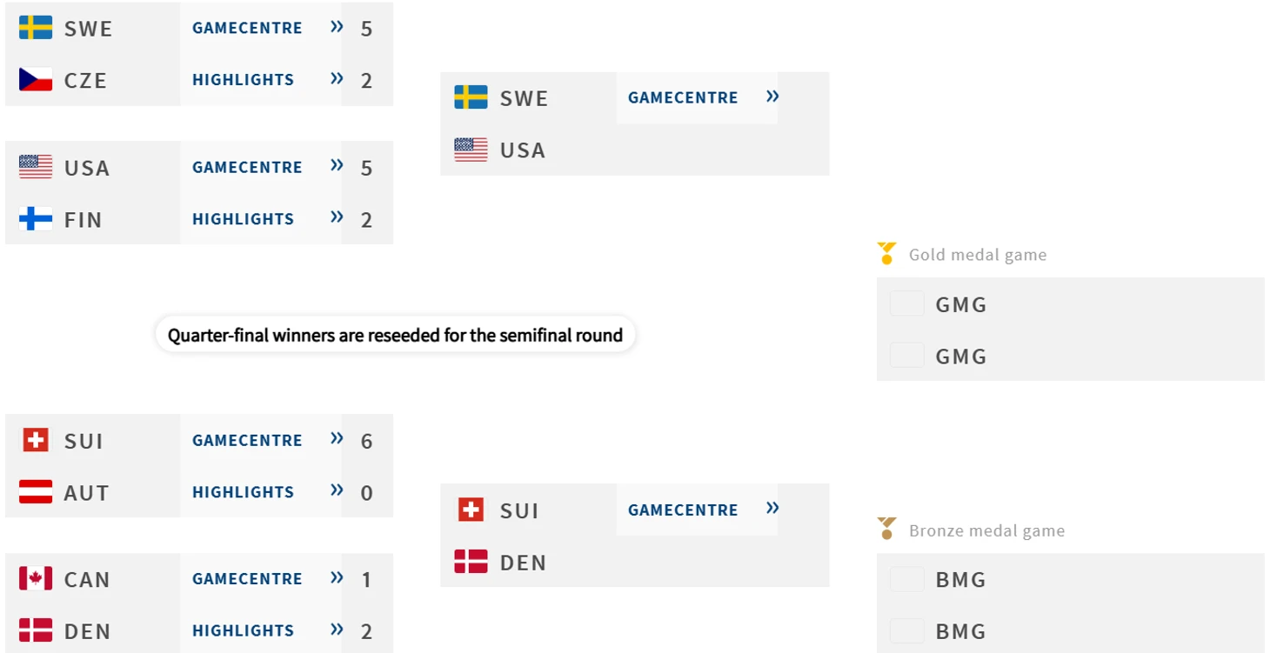Open Gamecentre for SWE vs CZE quarterfinal
Image resolution: width=1270 pixels, height=653 pixels.
[x=247, y=28]
